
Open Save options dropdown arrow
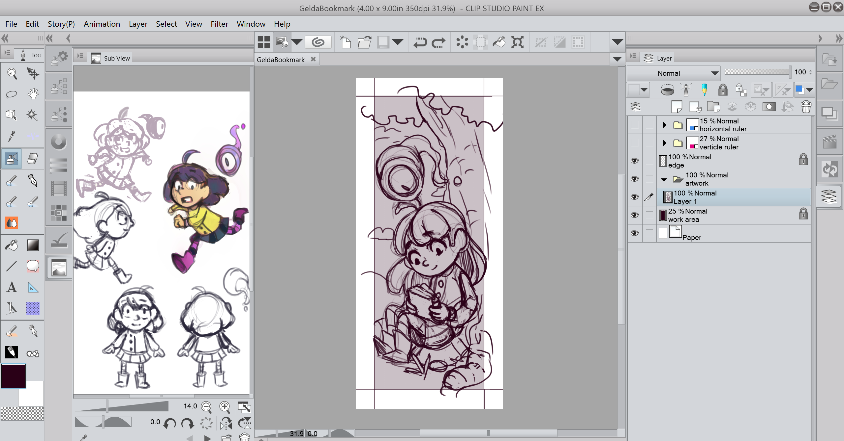point(398,42)
